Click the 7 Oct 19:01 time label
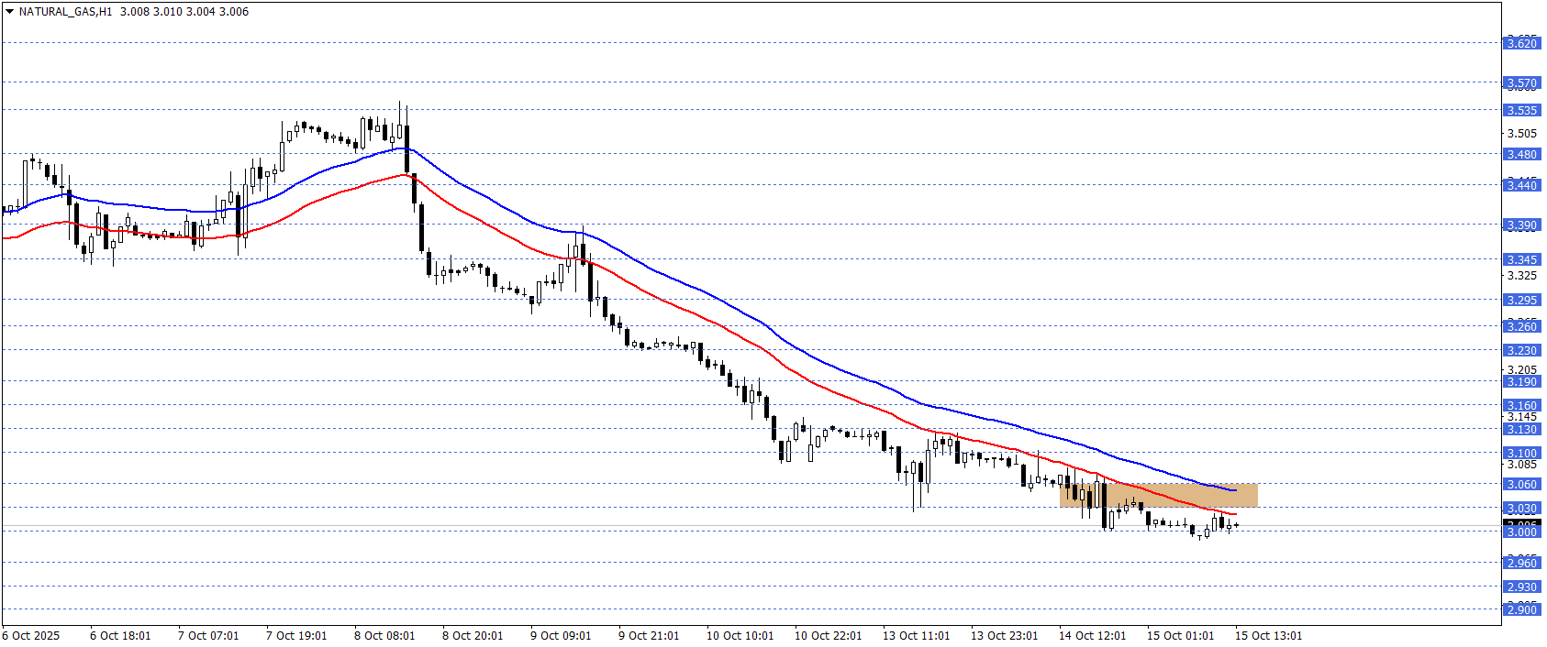This screenshot has width=1547, height=647. point(296,636)
